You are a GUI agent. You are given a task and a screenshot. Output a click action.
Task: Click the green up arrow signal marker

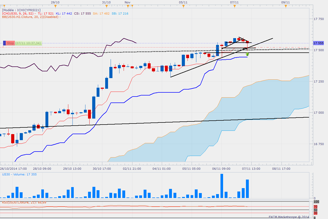click(247, 54)
